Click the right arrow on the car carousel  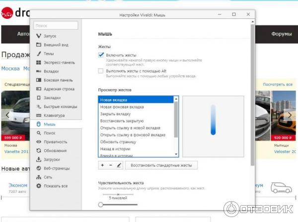tap(290, 115)
